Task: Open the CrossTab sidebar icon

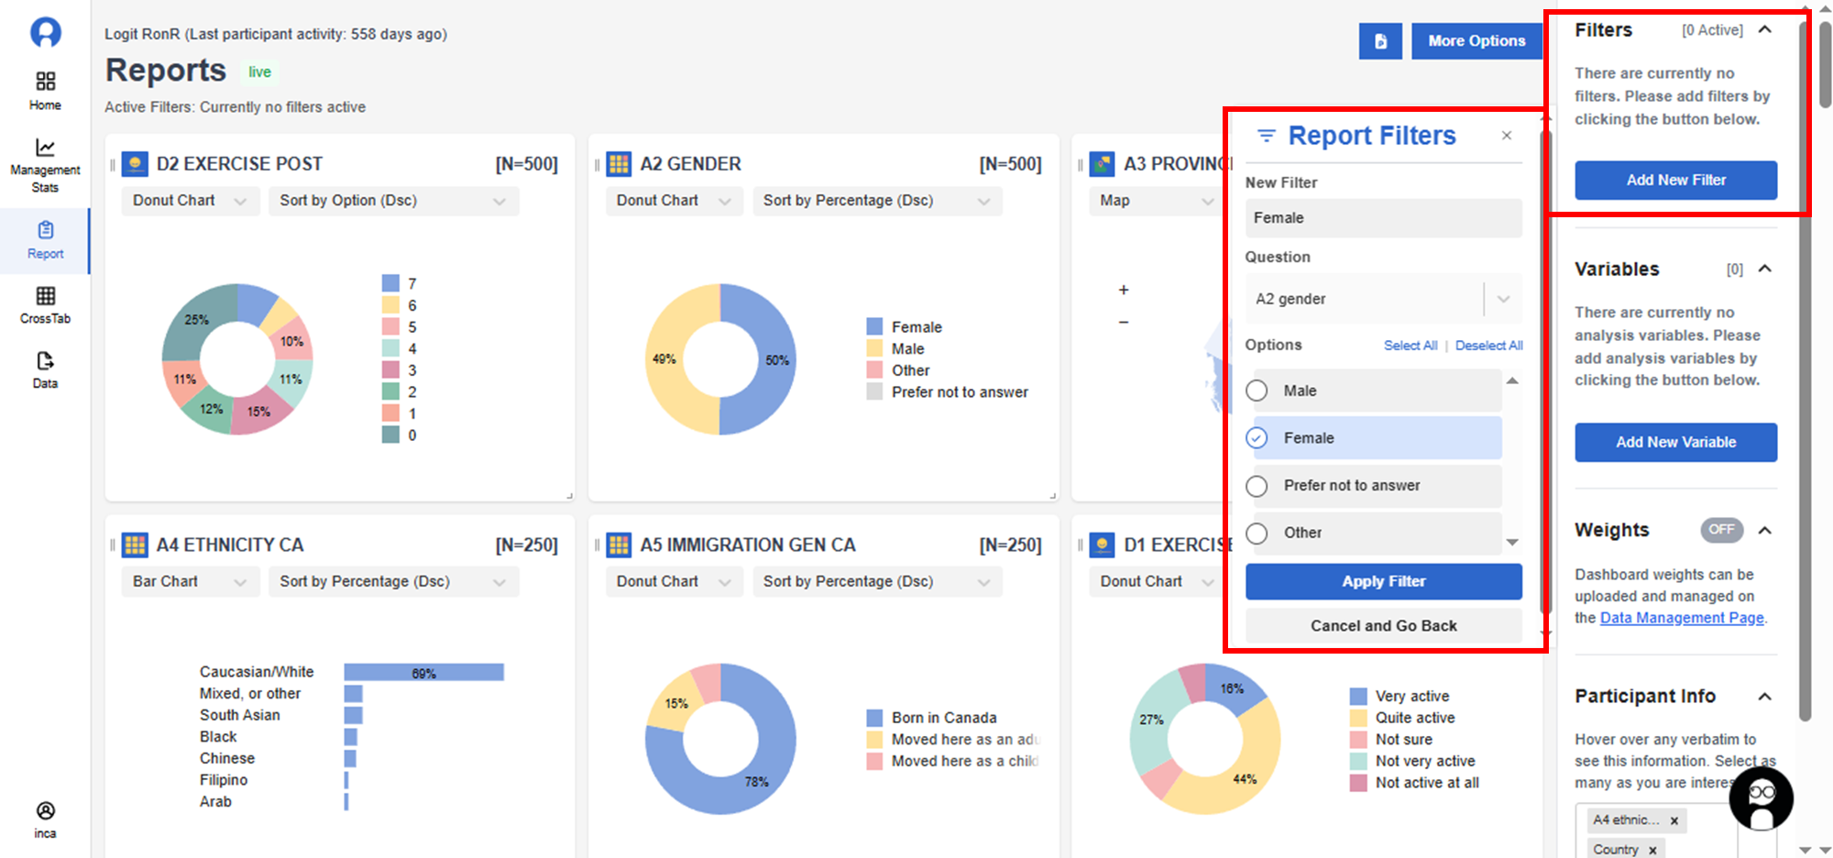Action: click(x=45, y=304)
